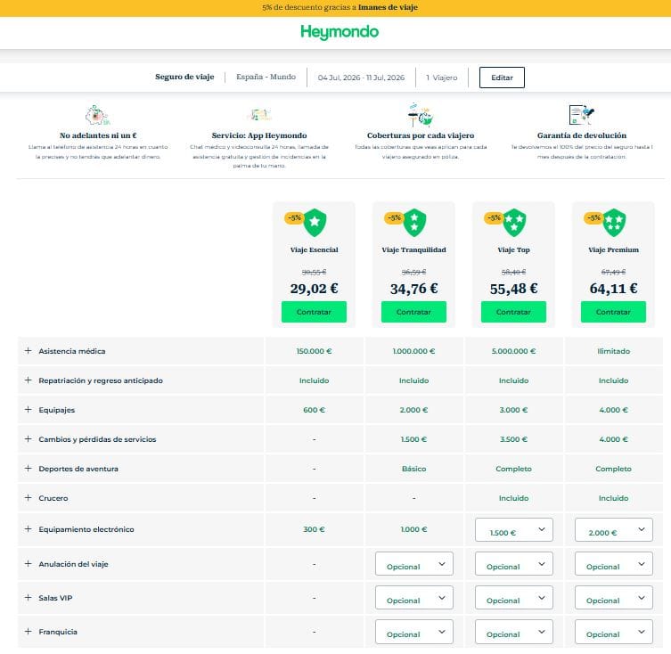Screen dimensions: 671x654
Task: Click the Heymondo logo
Action: tap(340, 32)
